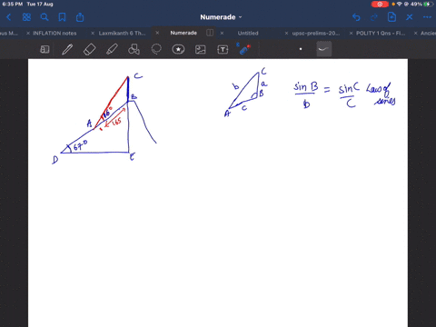The image size is (436, 327).
Task: Switch to the POLITY 1 Qns tab
Action: click(381, 34)
